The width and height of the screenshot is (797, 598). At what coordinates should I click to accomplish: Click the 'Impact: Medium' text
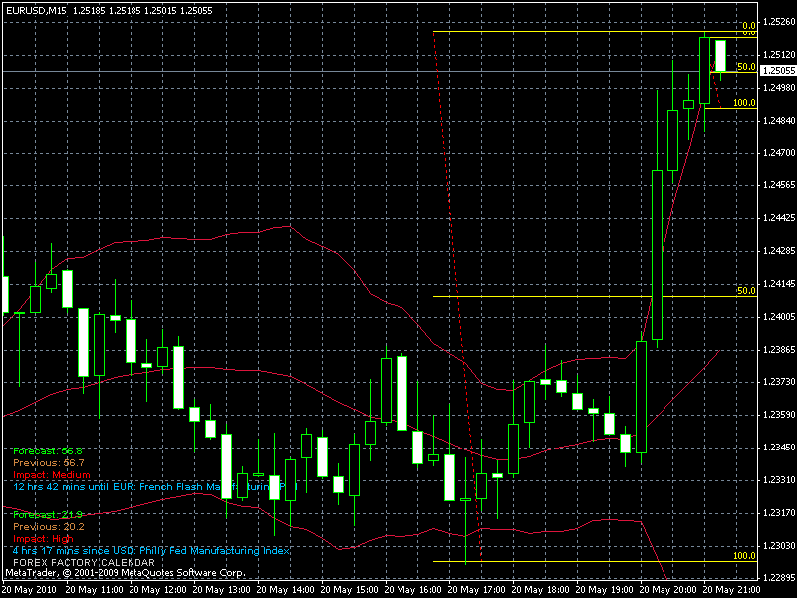click(52, 475)
